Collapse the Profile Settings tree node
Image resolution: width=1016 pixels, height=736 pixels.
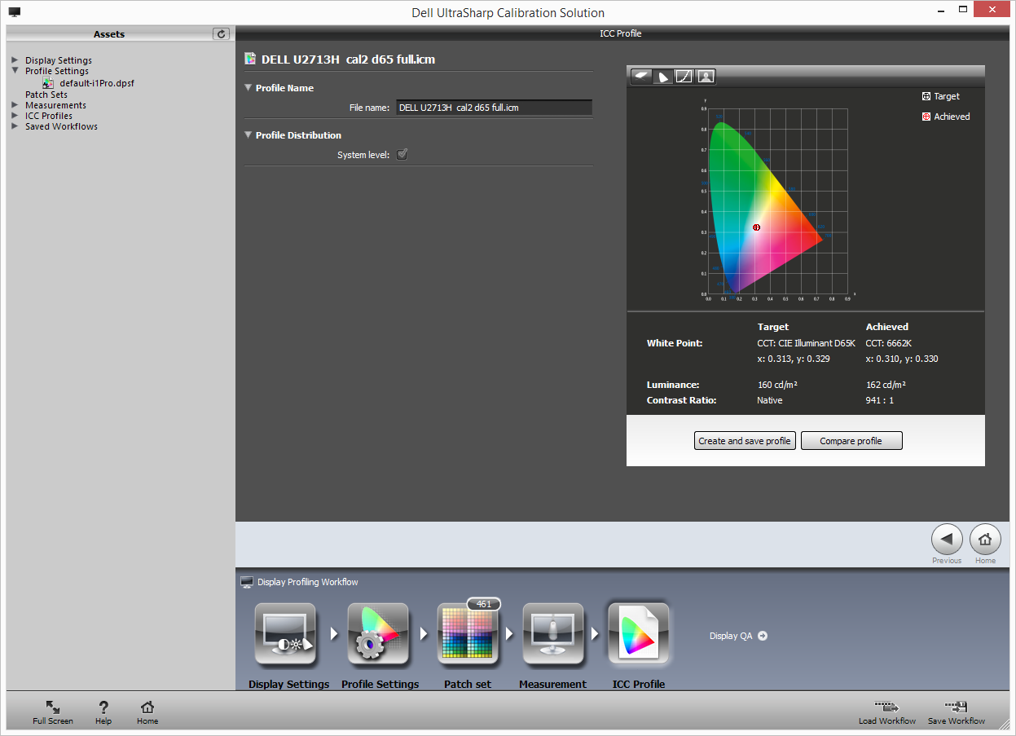pyautogui.click(x=15, y=71)
